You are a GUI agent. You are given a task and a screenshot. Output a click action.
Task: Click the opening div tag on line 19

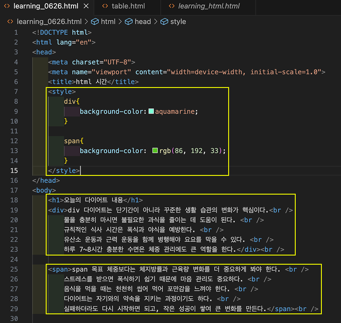click(x=58, y=210)
